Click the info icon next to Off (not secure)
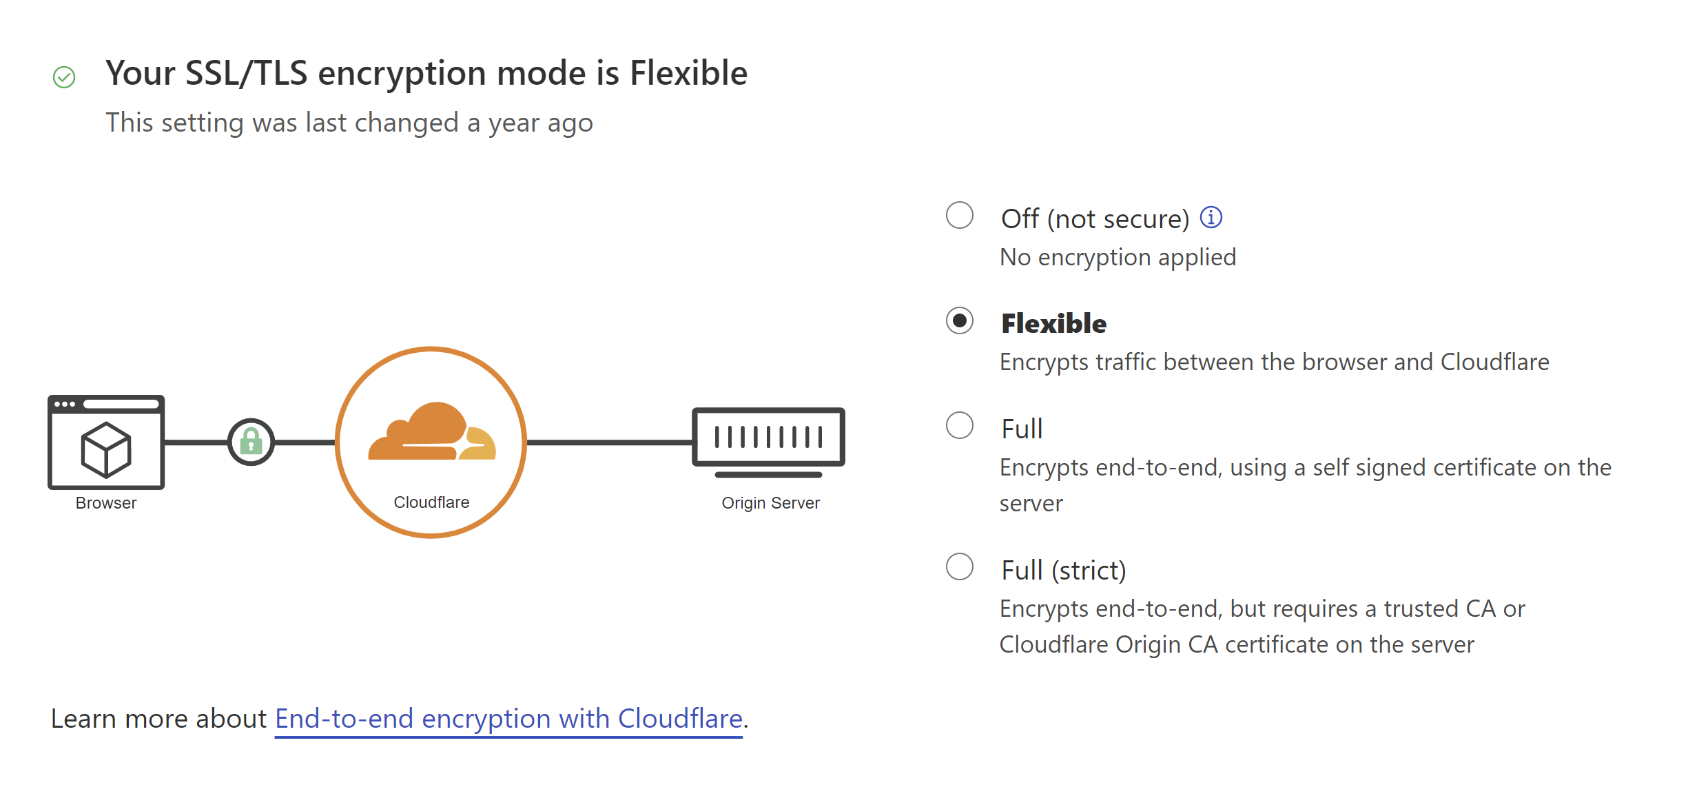 tap(1212, 216)
